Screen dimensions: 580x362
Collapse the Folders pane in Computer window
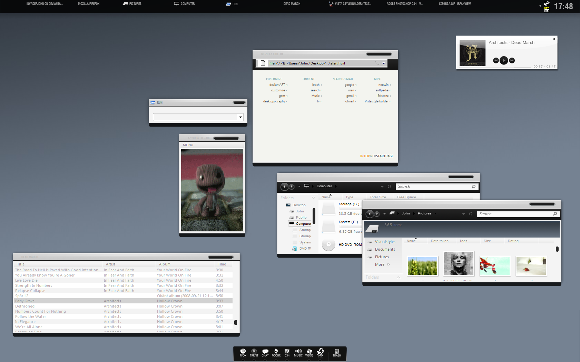[313, 198]
